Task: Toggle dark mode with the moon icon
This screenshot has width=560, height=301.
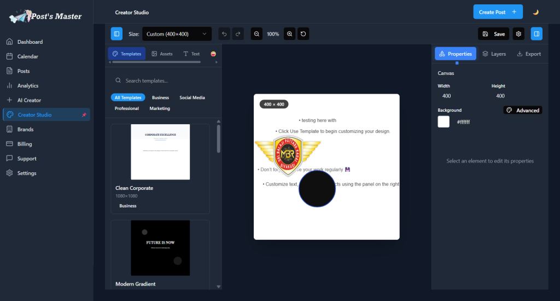Action: (536, 12)
